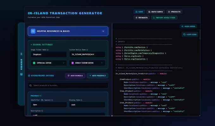The image size is (215, 126).
Task: Click the search magnifier icon
Action: pos(31,85)
